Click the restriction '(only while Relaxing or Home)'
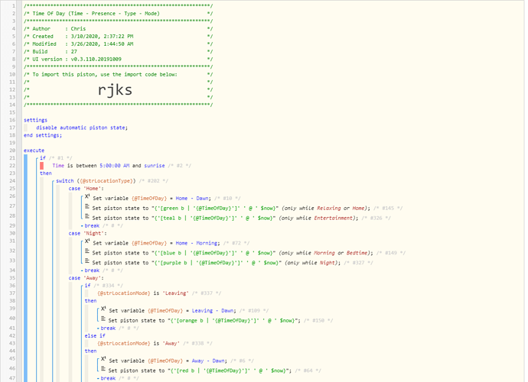The height and width of the screenshot is (382, 528). pyautogui.click(x=326, y=208)
